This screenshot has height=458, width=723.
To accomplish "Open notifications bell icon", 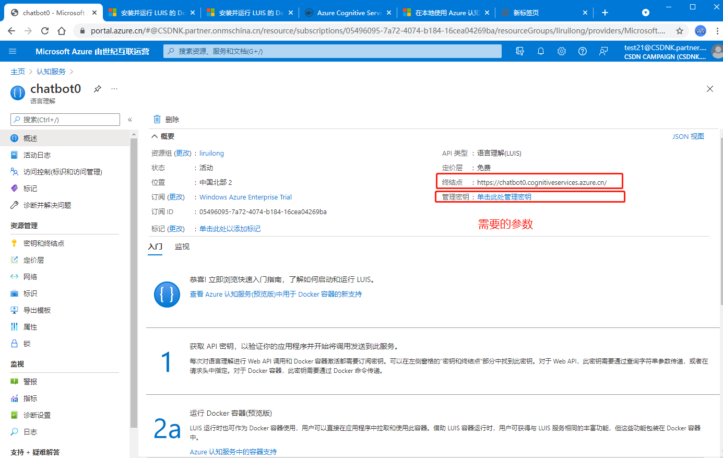I will pyautogui.click(x=541, y=51).
